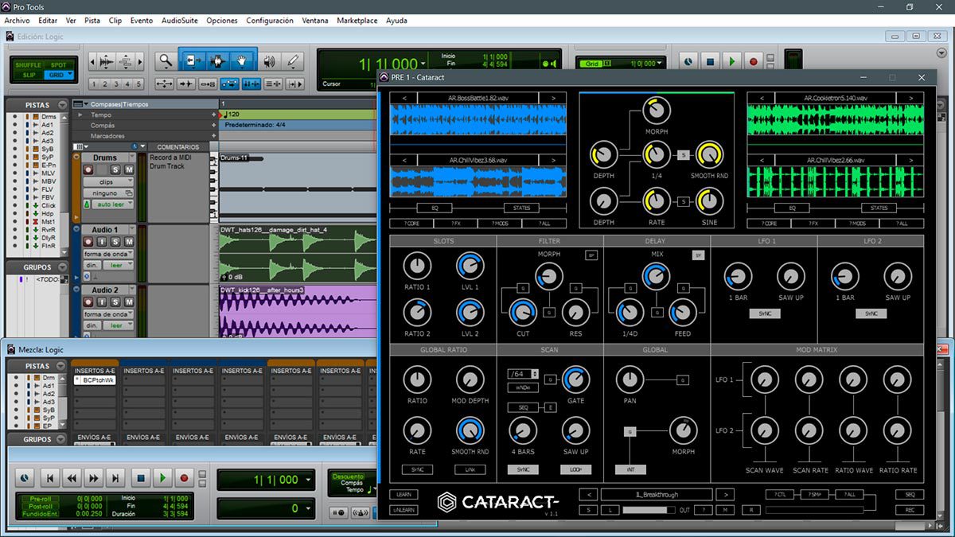
Task: Click Transport online clock icon
Action: pos(25,478)
